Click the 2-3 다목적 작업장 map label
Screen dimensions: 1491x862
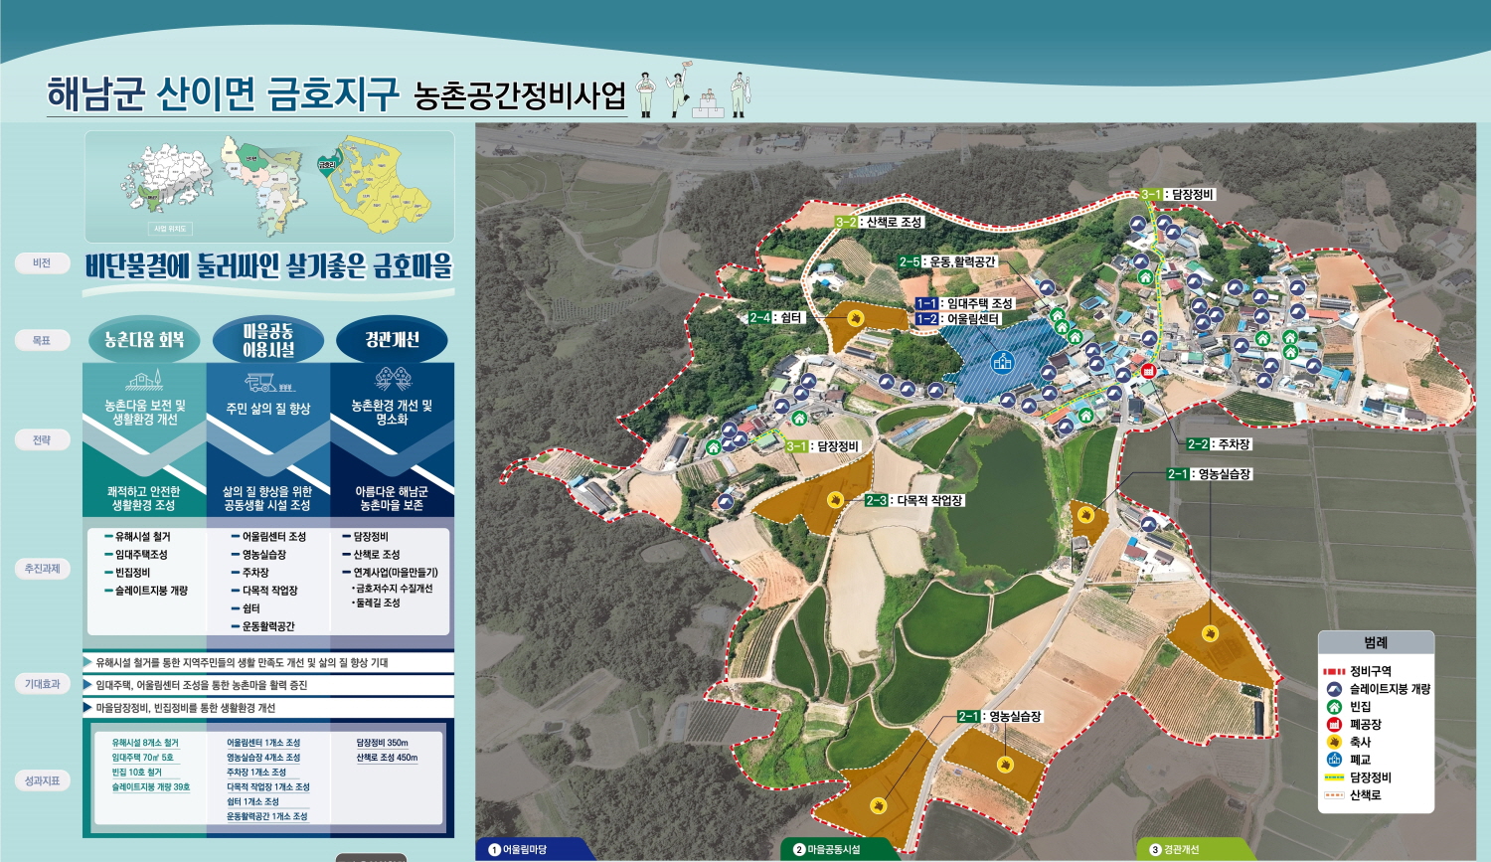(x=914, y=501)
